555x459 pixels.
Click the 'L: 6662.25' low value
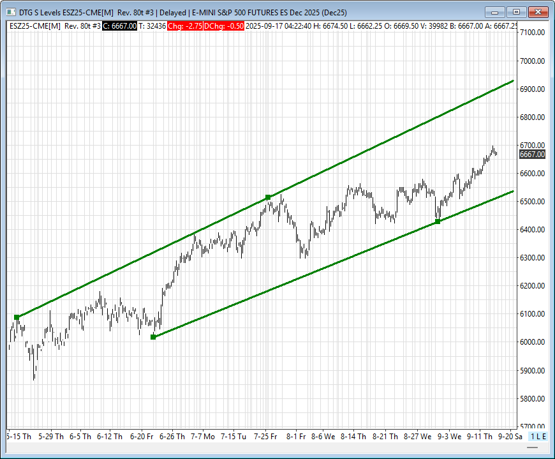366,26
